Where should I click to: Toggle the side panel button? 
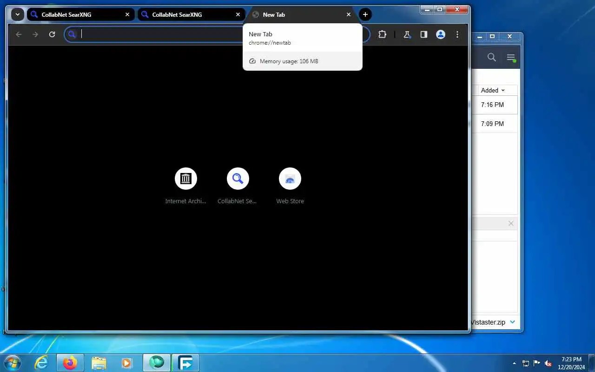[x=423, y=34]
